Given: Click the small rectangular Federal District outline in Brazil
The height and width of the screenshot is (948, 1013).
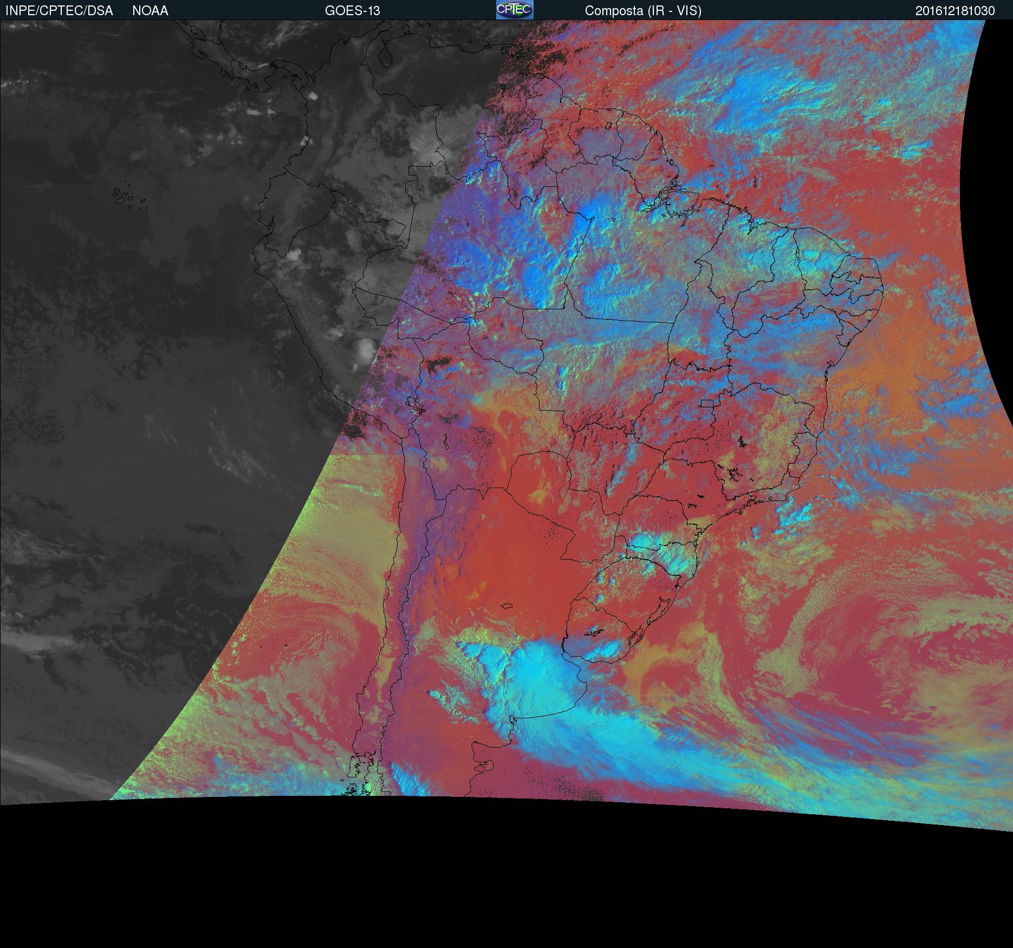Looking at the screenshot, I should click(707, 403).
